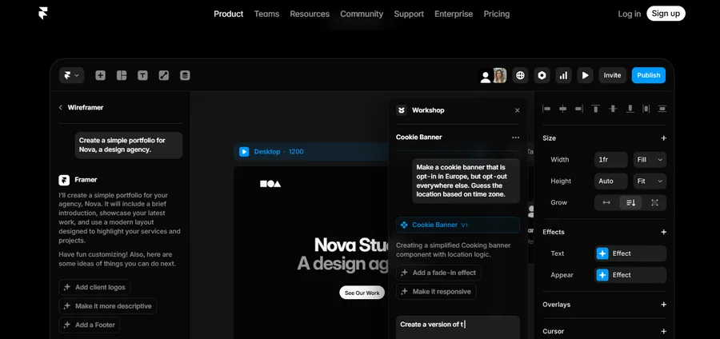
Task: Open the Width Fill dropdown
Action: tap(650, 160)
